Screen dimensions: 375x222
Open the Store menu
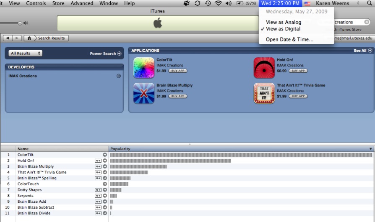[58, 3]
